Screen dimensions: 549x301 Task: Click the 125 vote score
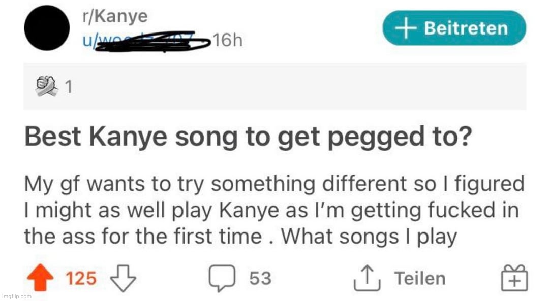pyautogui.click(x=81, y=279)
